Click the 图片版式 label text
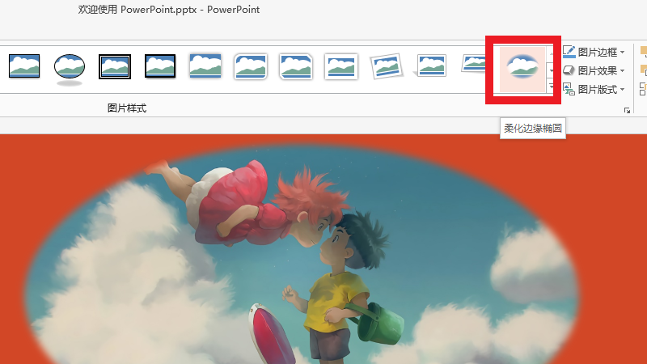The width and height of the screenshot is (647, 364). (x=598, y=90)
